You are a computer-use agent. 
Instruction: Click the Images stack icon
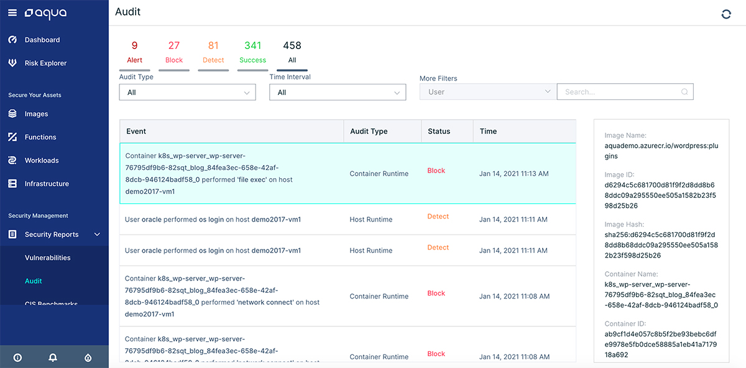(x=12, y=114)
